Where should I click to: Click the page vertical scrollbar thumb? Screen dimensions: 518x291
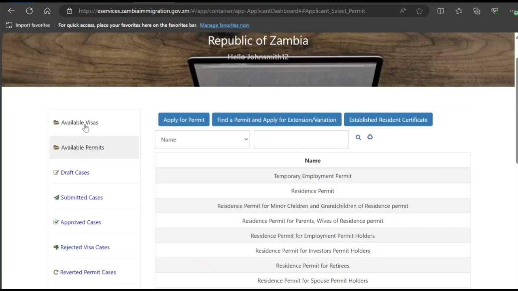click(x=516, y=111)
